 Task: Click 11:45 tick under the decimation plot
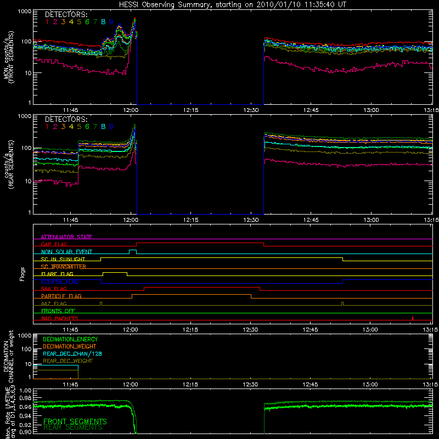tap(70, 385)
